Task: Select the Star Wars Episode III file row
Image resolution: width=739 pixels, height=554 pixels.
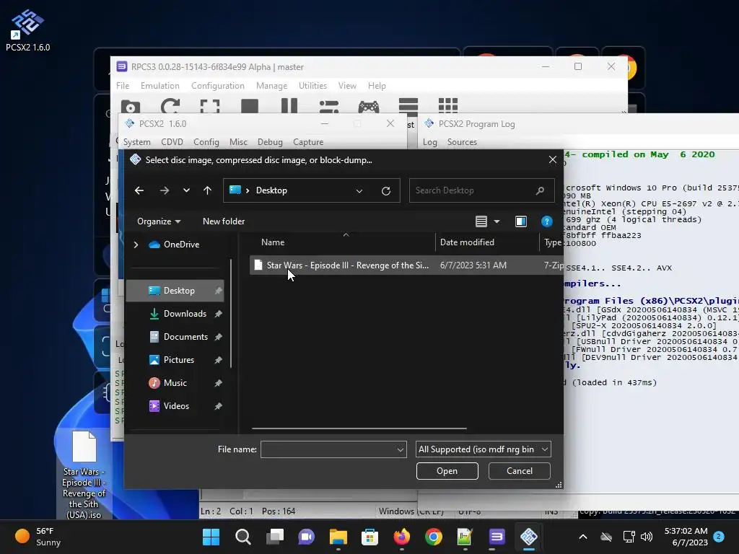Action: pos(406,265)
